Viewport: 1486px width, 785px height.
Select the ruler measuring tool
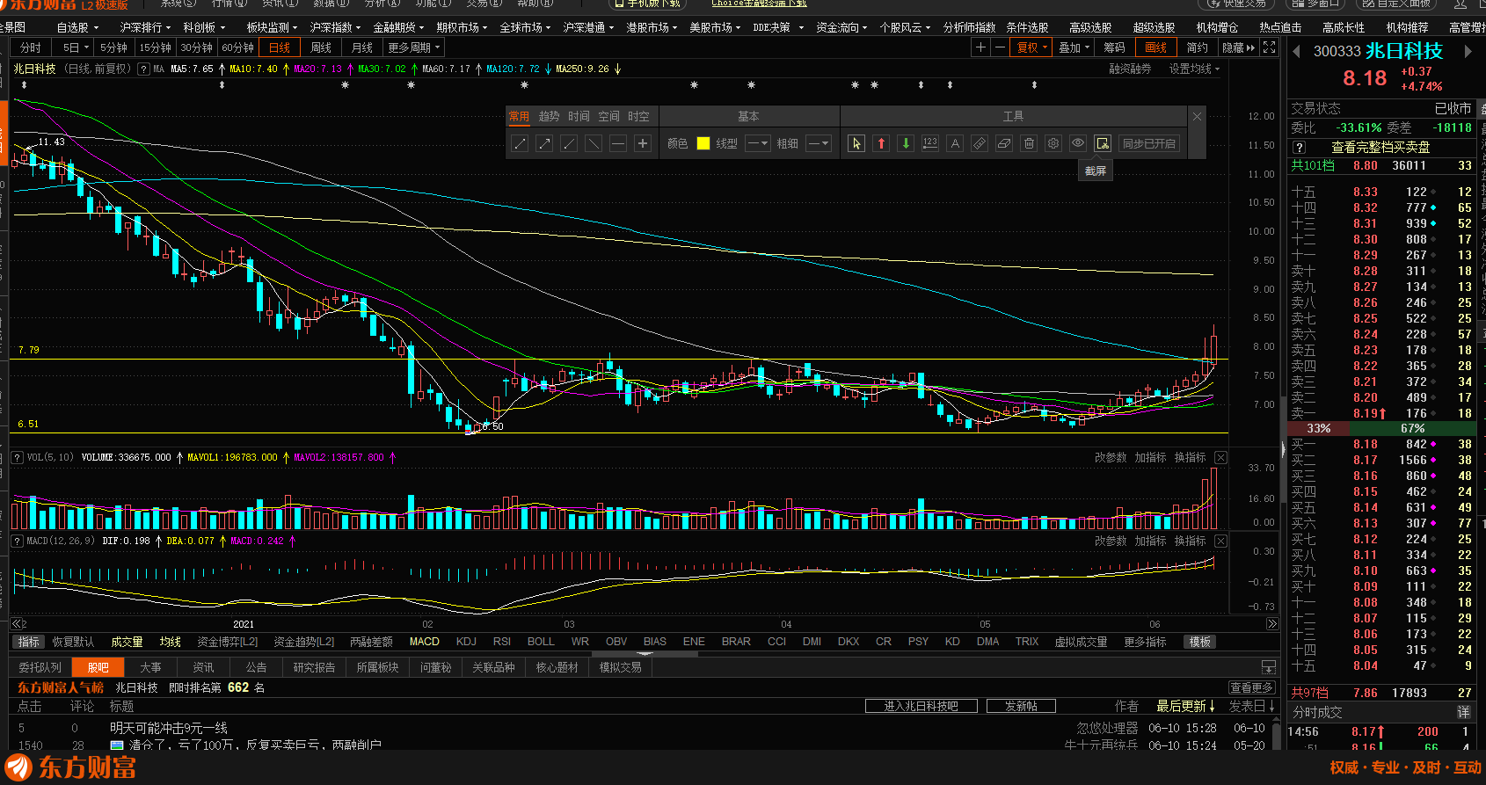point(980,143)
